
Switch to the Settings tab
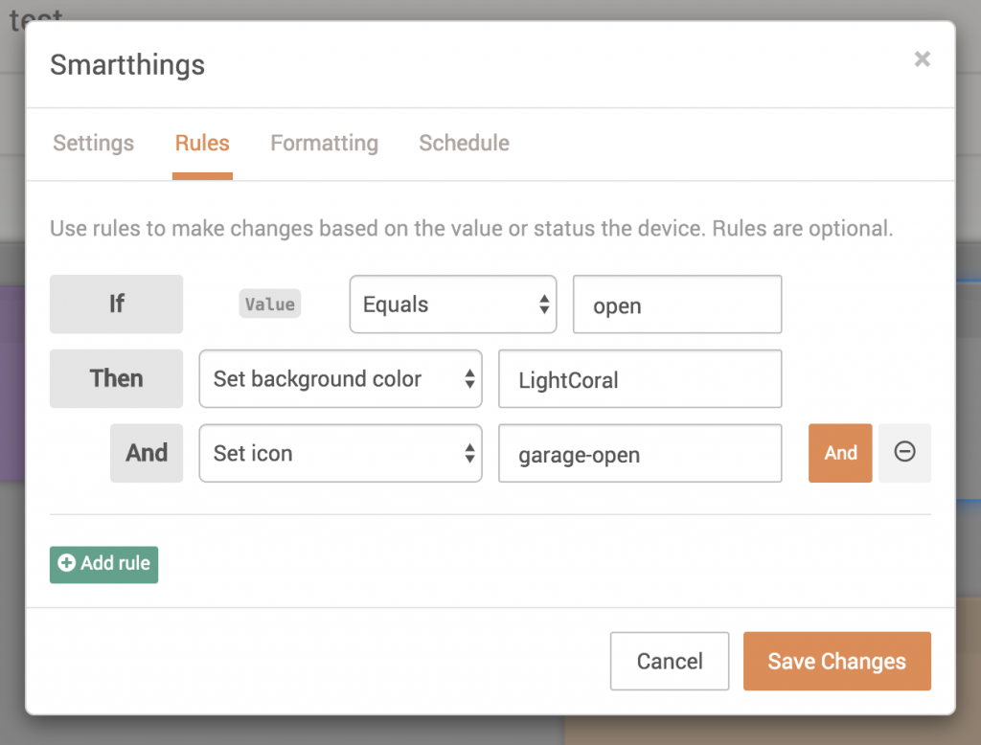coord(93,143)
